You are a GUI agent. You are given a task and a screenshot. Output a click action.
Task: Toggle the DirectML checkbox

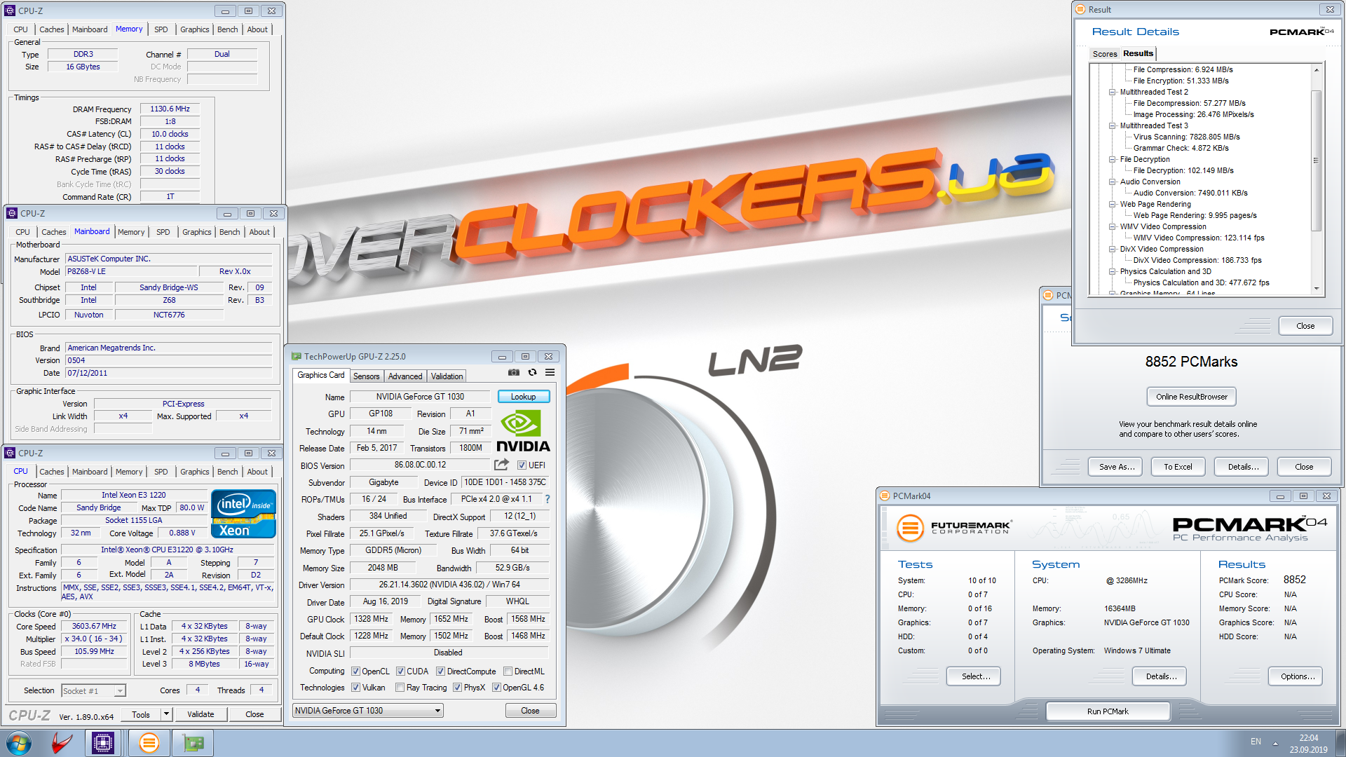[508, 671]
